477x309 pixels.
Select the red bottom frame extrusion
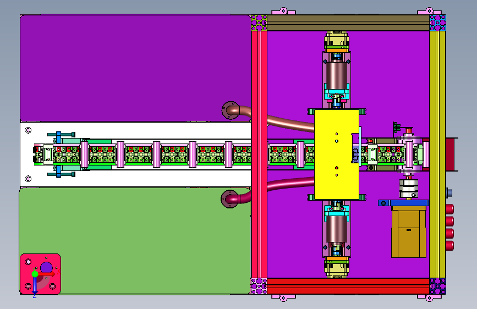tap(348, 286)
